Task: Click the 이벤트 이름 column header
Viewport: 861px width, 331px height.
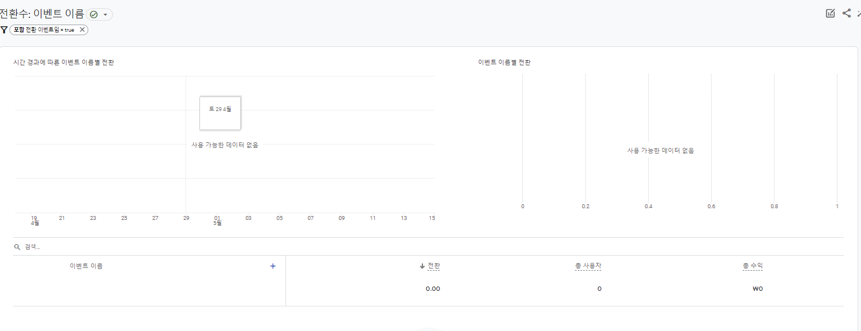Action: coord(86,266)
